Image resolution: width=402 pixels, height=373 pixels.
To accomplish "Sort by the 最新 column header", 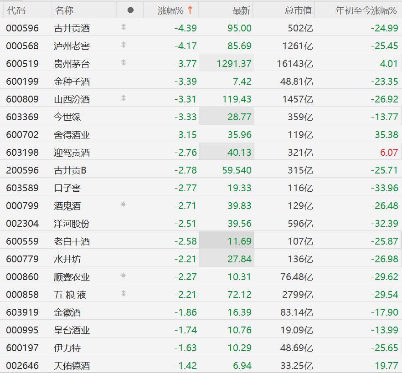I will click(x=241, y=10).
